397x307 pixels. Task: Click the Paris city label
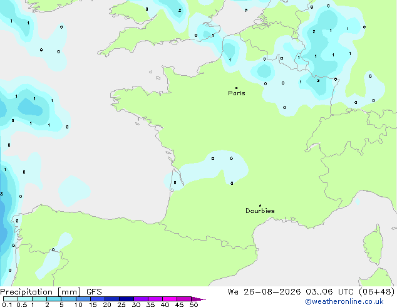click(x=237, y=93)
